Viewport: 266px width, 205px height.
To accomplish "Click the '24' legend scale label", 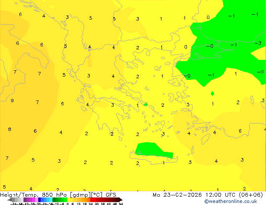I will point(91,204).
